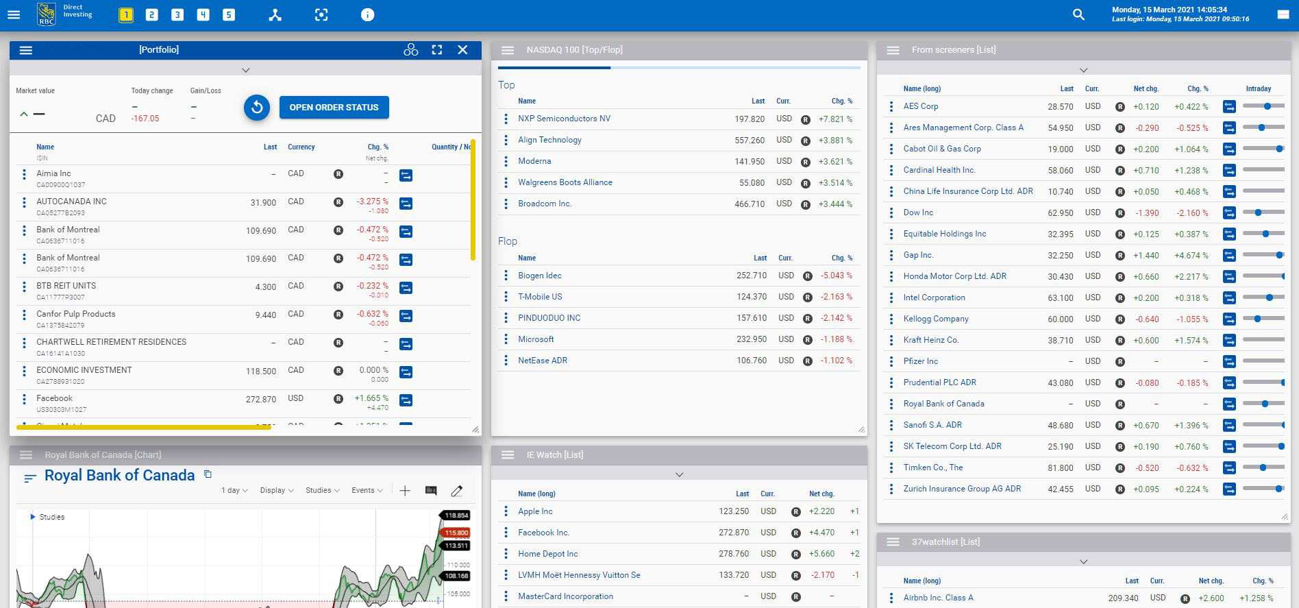
Task: Open trade icon for AES Corp row
Action: [1229, 107]
